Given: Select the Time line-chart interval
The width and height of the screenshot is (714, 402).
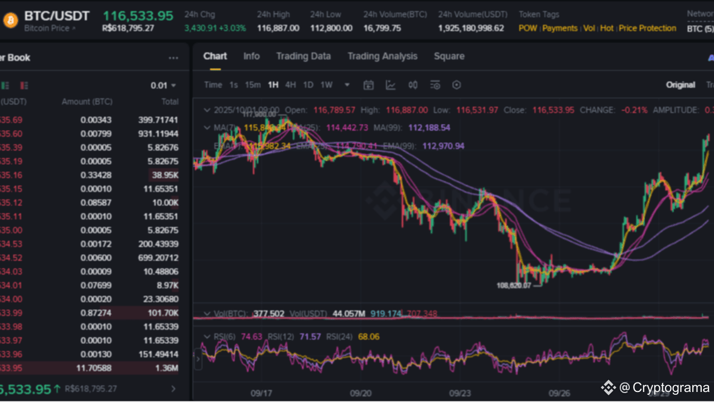Looking at the screenshot, I should [x=213, y=85].
